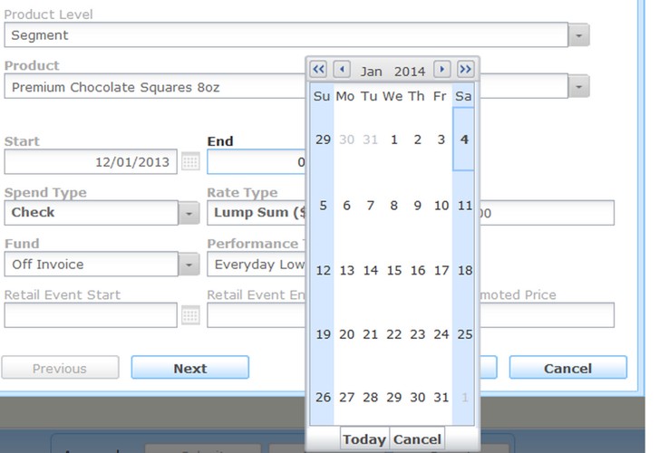The height and width of the screenshot is (453, 669).
Task: Open the Retail Event Start calendar icon
Action: pos(190,315)
